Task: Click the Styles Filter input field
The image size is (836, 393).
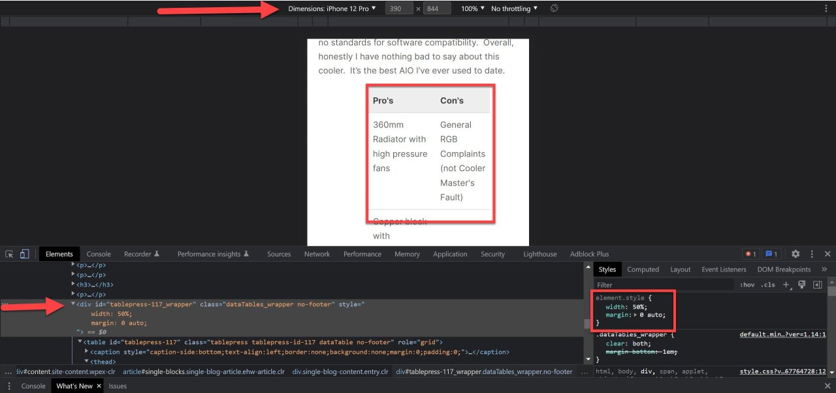Action: [x=663, y=285]
